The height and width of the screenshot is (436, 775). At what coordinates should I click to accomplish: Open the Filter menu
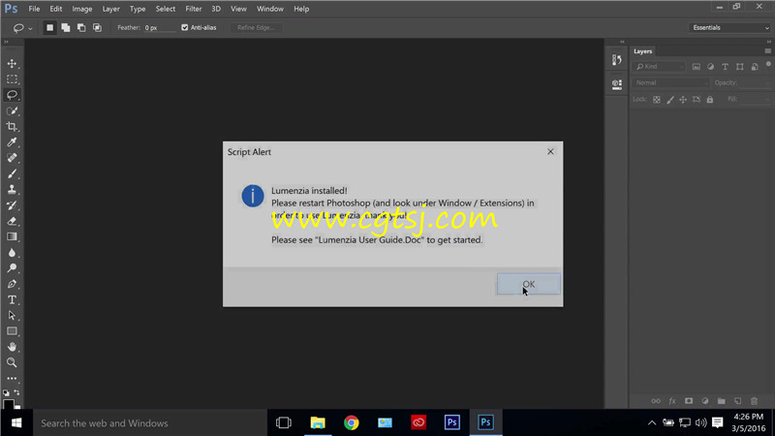click(193, 9)
